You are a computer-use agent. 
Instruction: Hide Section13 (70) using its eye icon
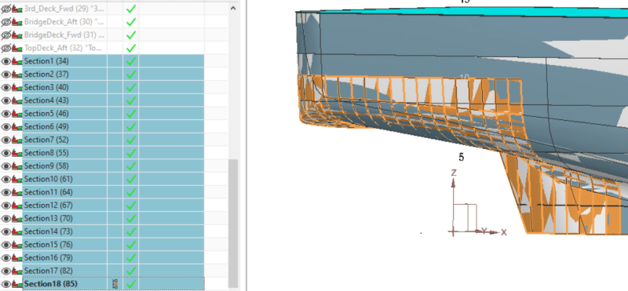[5, 219]
